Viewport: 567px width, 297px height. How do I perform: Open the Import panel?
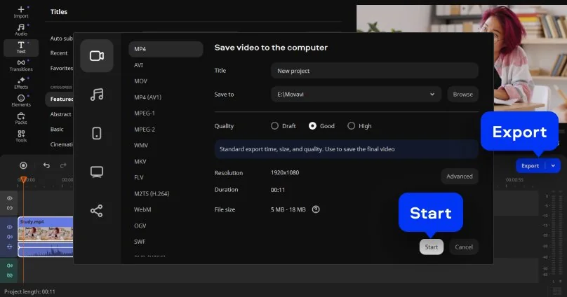click(x=21, y=12)
